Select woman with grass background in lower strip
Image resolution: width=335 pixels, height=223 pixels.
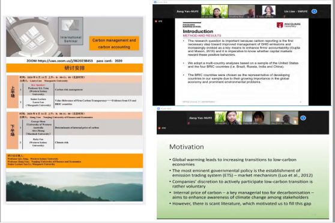[x=228, y=118]
